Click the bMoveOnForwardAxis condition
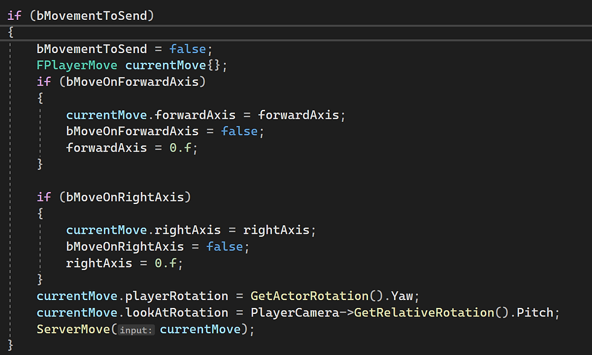 tap(132, 82)
